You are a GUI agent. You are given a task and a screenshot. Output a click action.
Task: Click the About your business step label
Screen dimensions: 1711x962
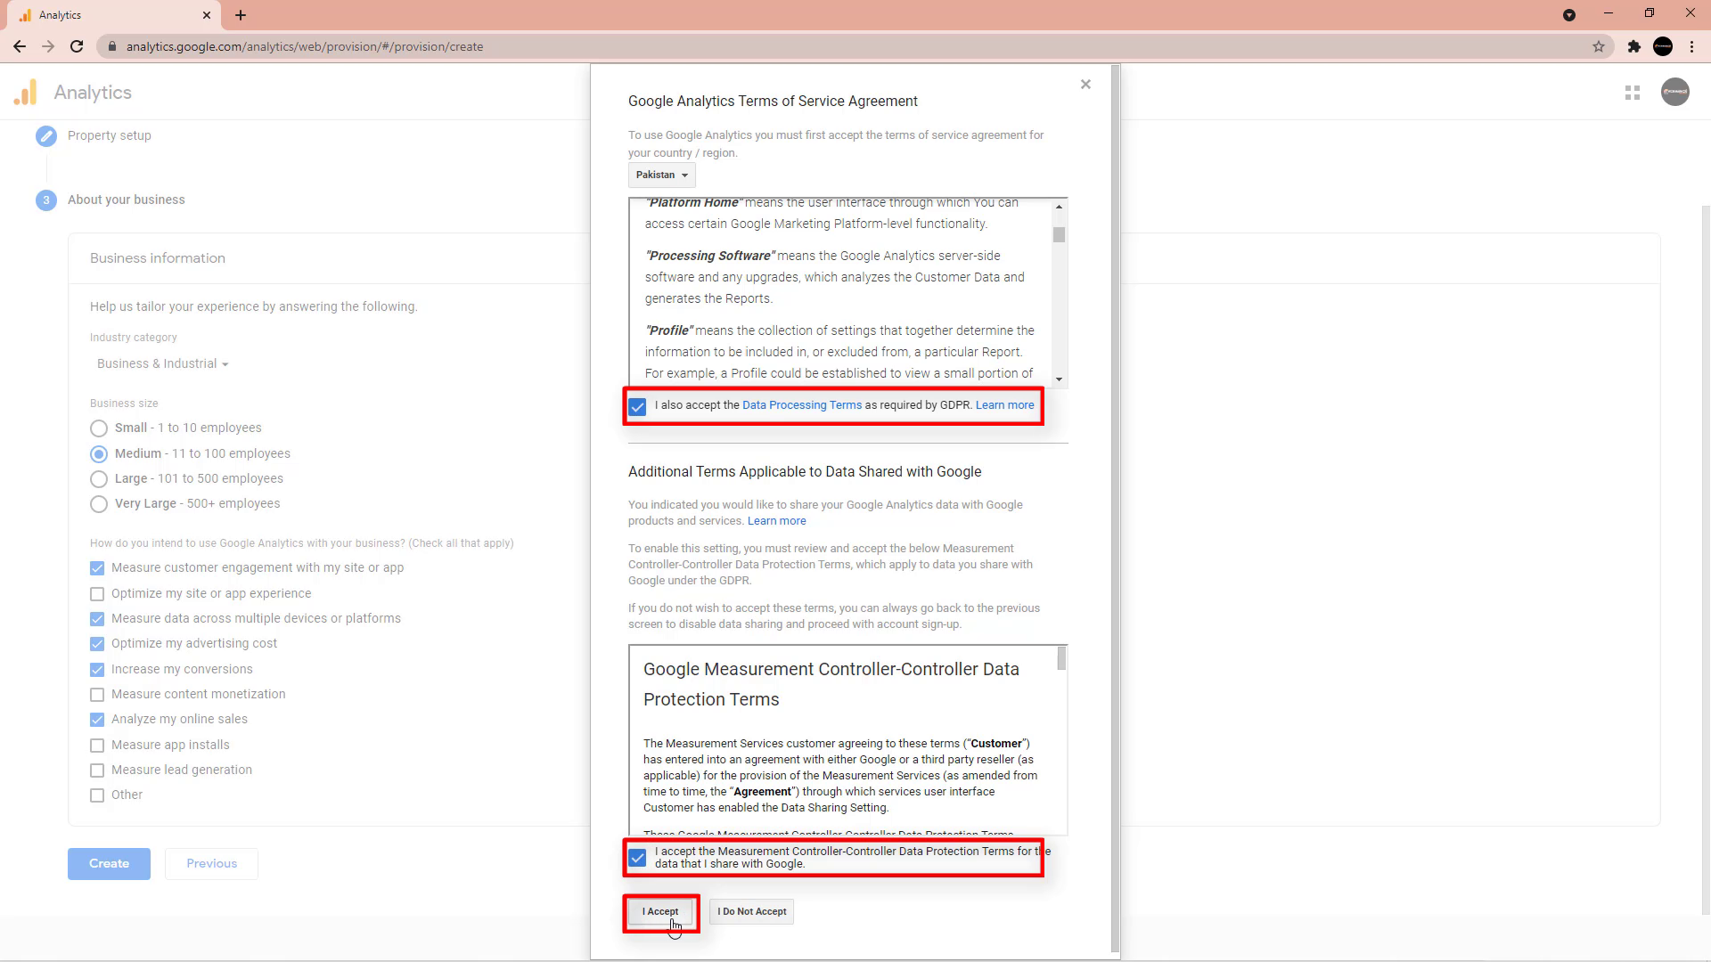point(127,200)
